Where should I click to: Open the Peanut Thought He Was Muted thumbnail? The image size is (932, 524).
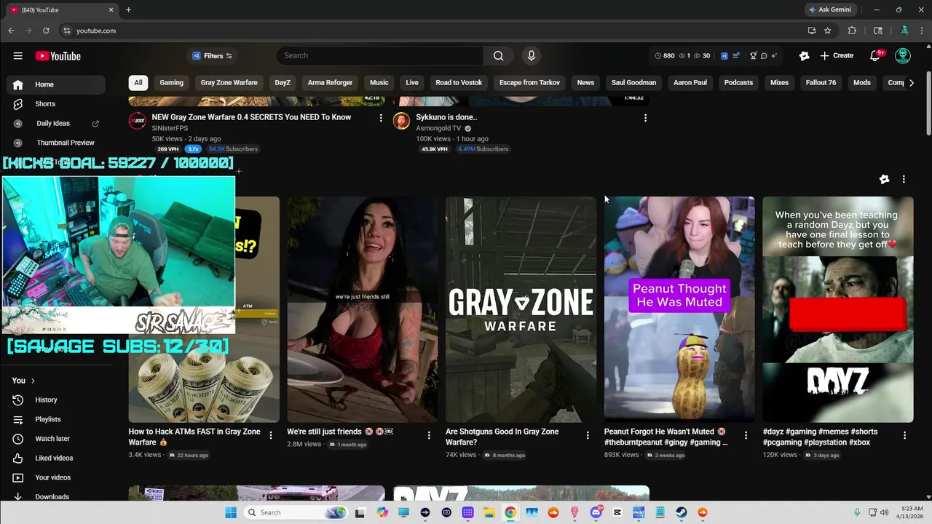679,309
